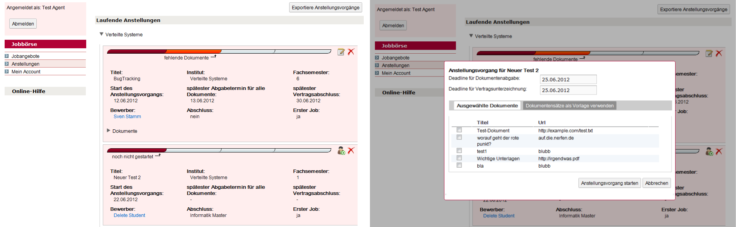This screenshot has width=736, height=227.
Task: Click dimmed Online-Hilfe behind the dialog
Action: 399,93
